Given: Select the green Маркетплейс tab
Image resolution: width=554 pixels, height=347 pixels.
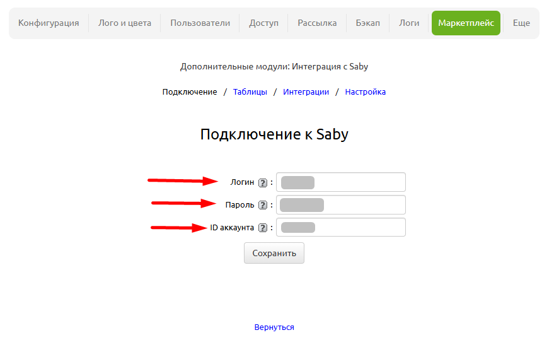Looking at the screenshot, I should [x=466, y=23].
